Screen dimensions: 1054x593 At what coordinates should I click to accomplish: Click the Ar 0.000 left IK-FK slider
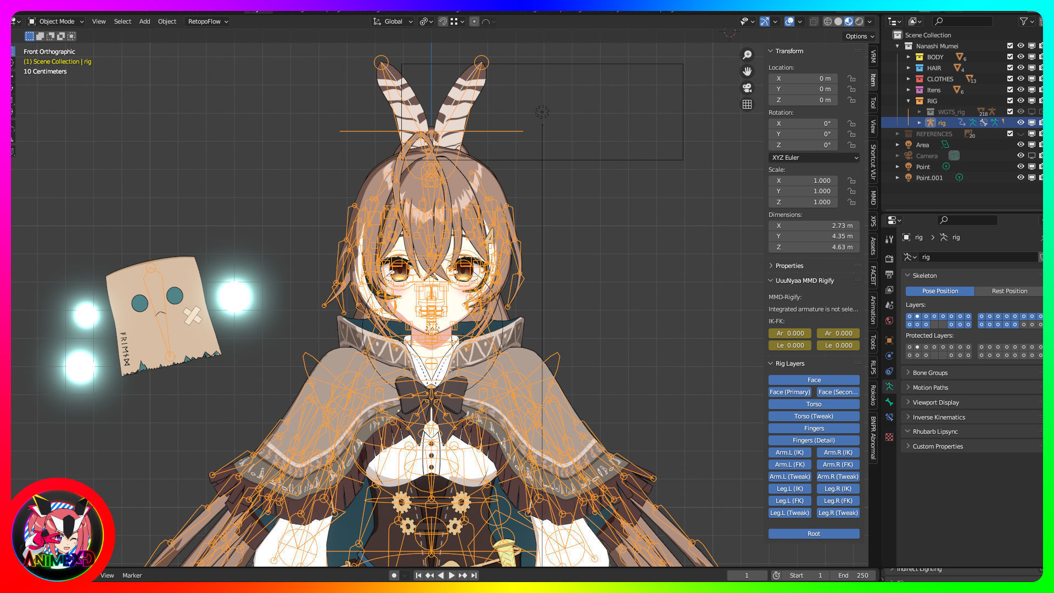click(x=789, y=333)
